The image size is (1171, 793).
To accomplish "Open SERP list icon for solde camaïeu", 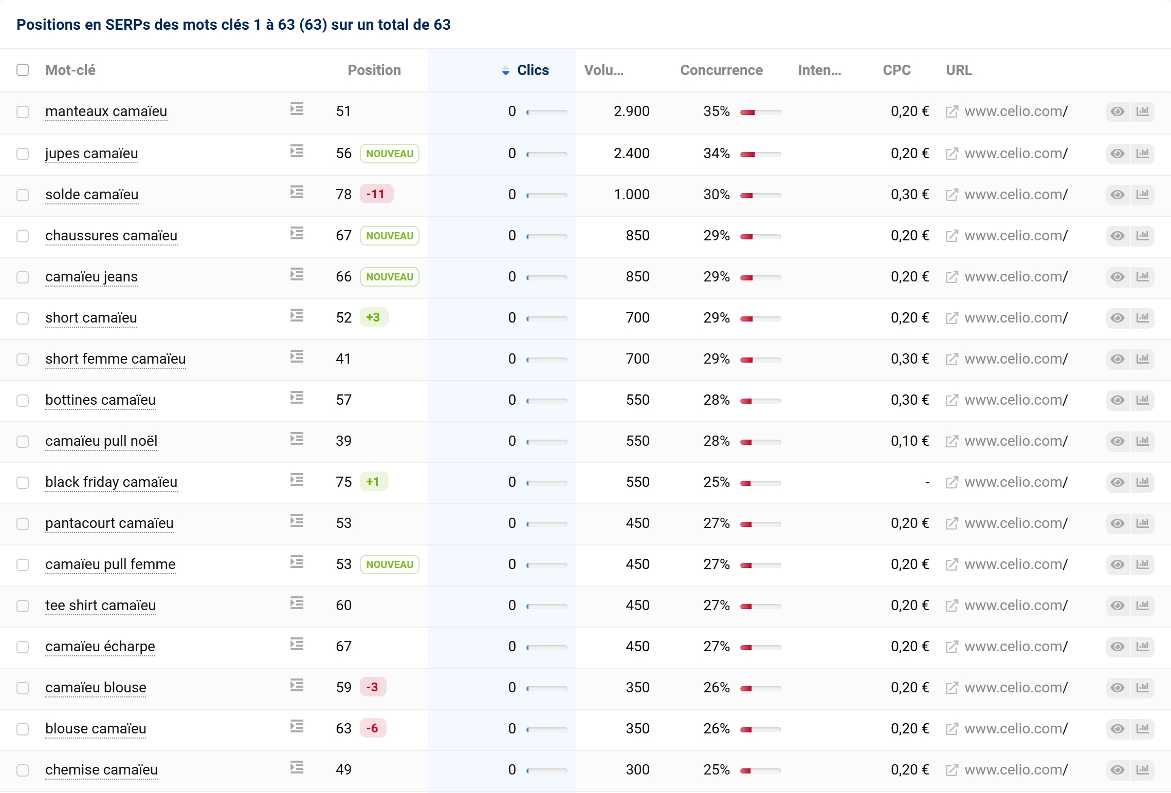I will [x=297, y=192].
